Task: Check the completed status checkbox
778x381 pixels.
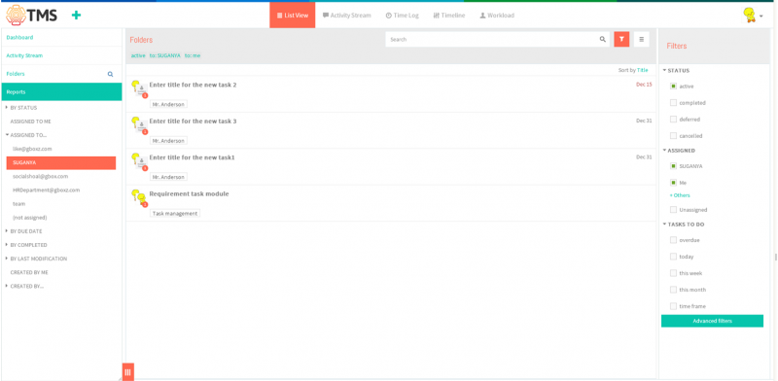Action: point(673,103)
